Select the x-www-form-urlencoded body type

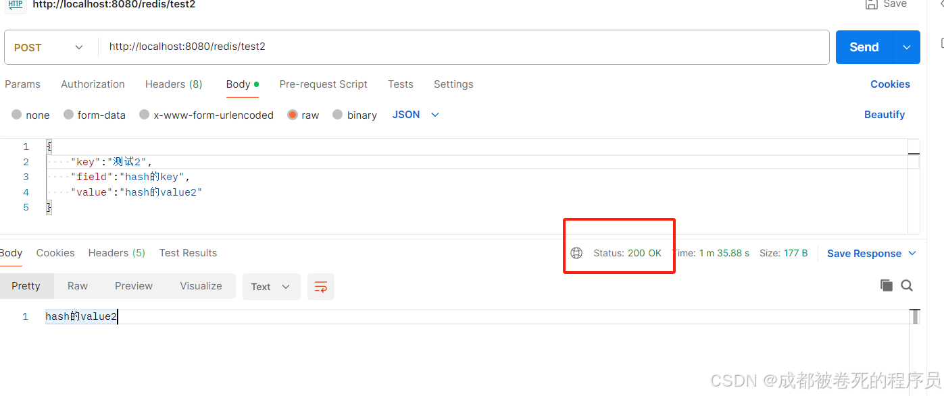pyautogui.click(x=206, y=115)
